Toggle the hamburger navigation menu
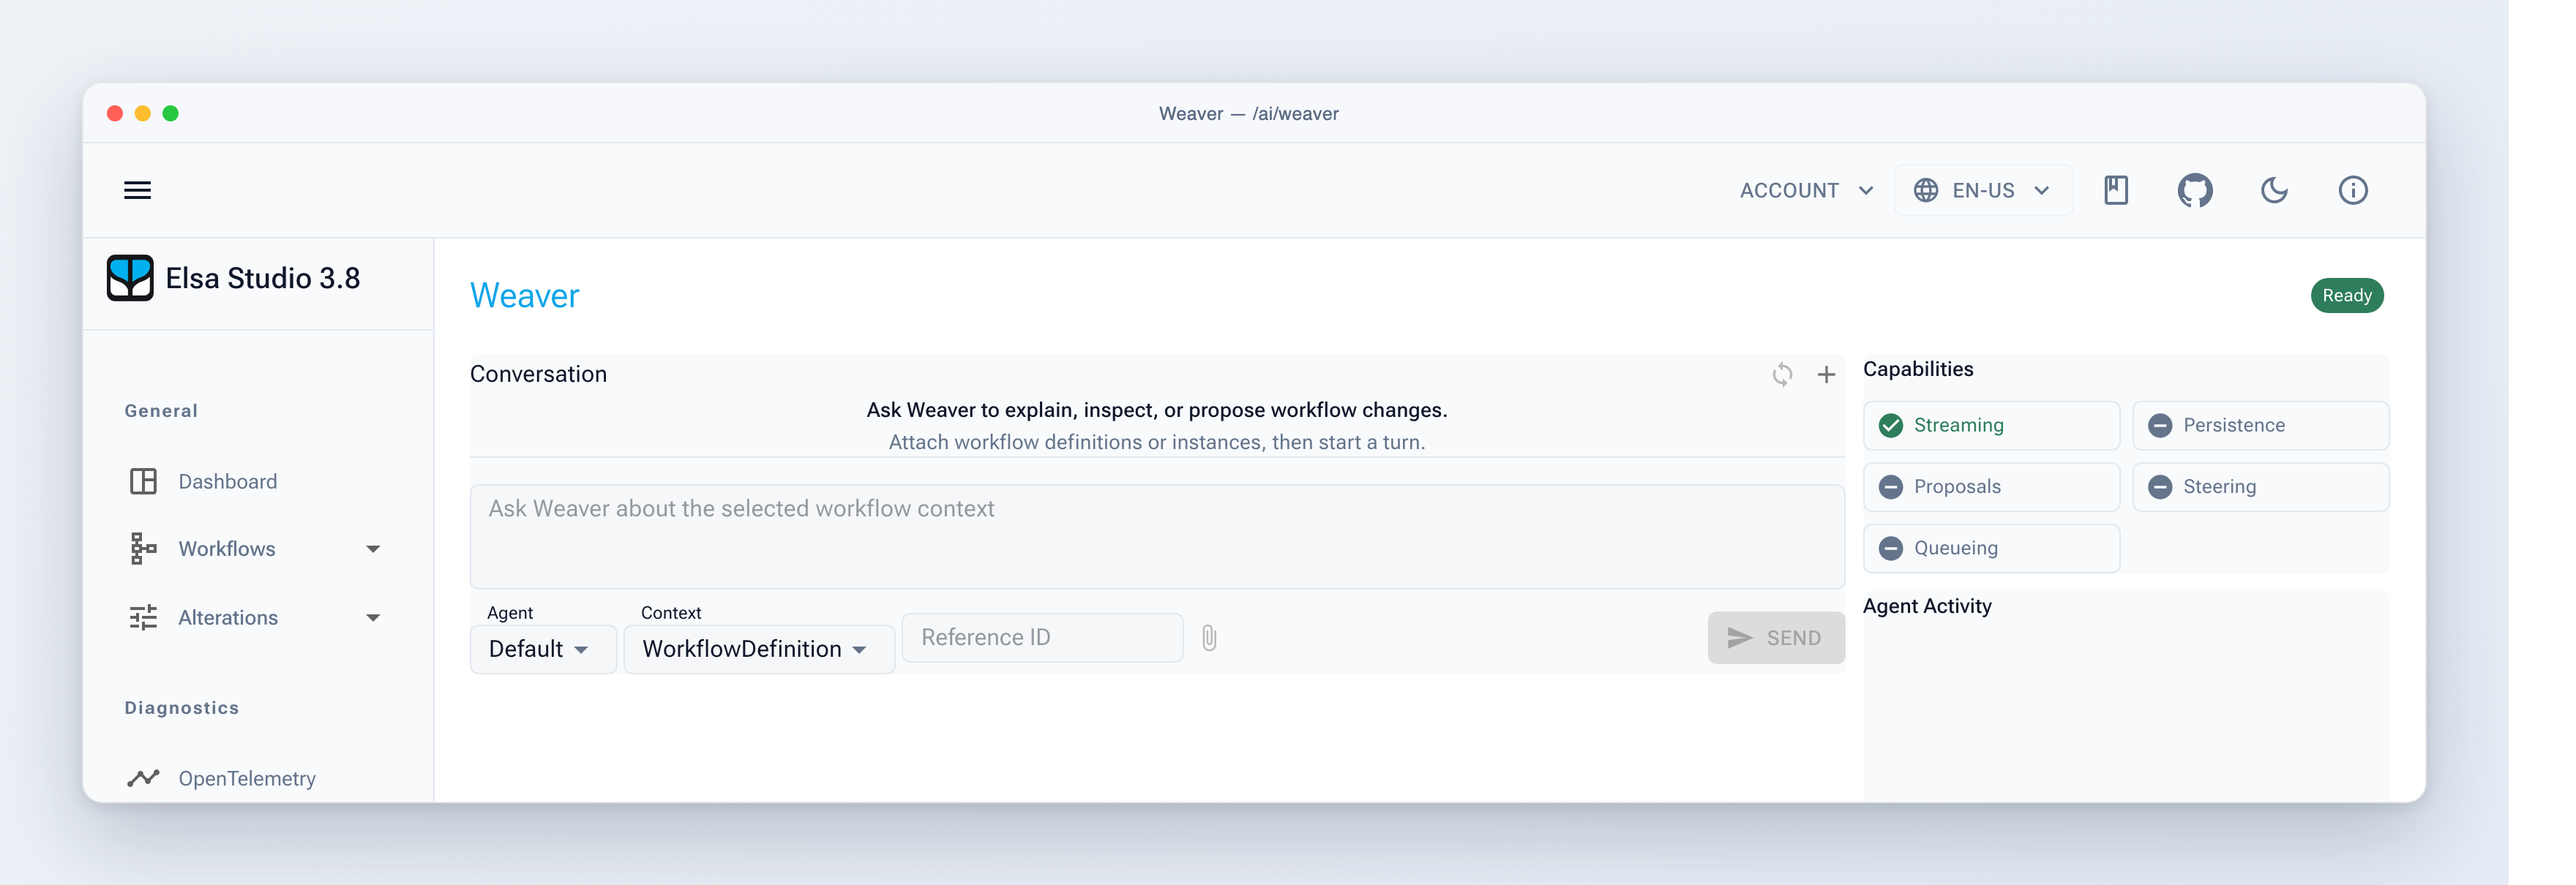2576x885 pixels. [137, 189]
